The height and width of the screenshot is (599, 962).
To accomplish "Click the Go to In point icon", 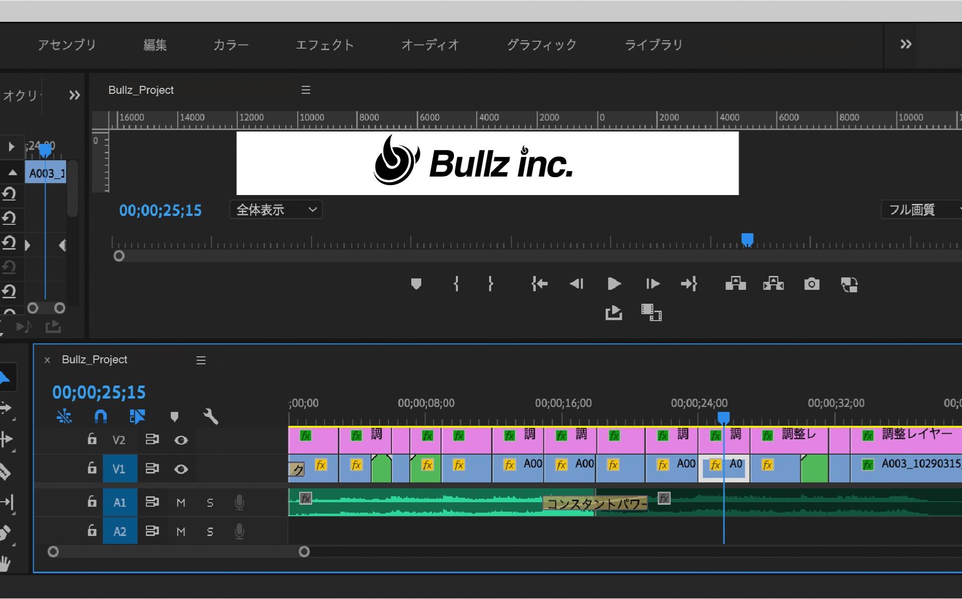I will pyautogui.click(x=539, y=284).
